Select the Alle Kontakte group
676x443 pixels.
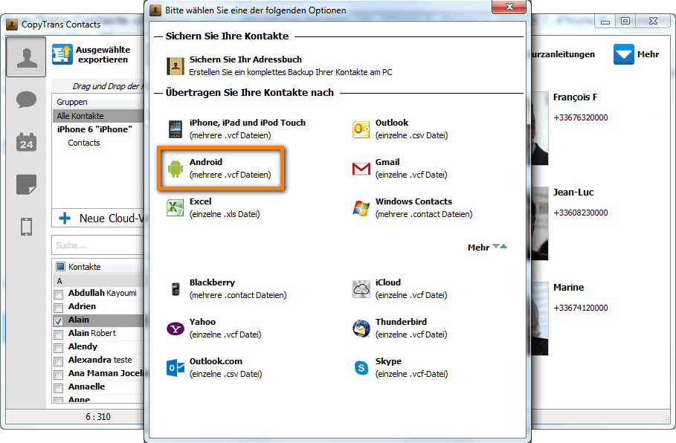pos(98,116)
